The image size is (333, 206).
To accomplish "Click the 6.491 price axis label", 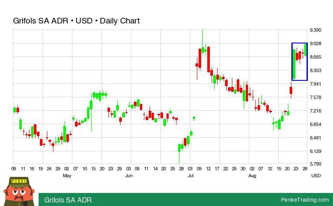I will (x=315, y=138).
